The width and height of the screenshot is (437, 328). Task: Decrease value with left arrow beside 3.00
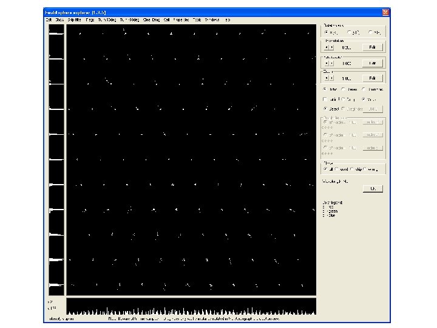pos(327,63)
